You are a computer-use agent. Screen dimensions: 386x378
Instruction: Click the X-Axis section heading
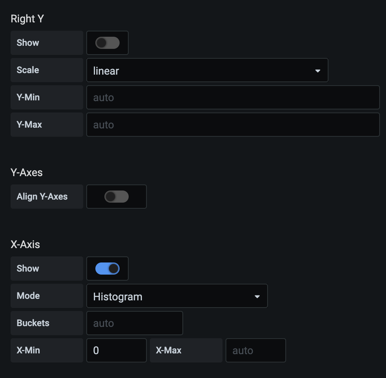(25, 244)
